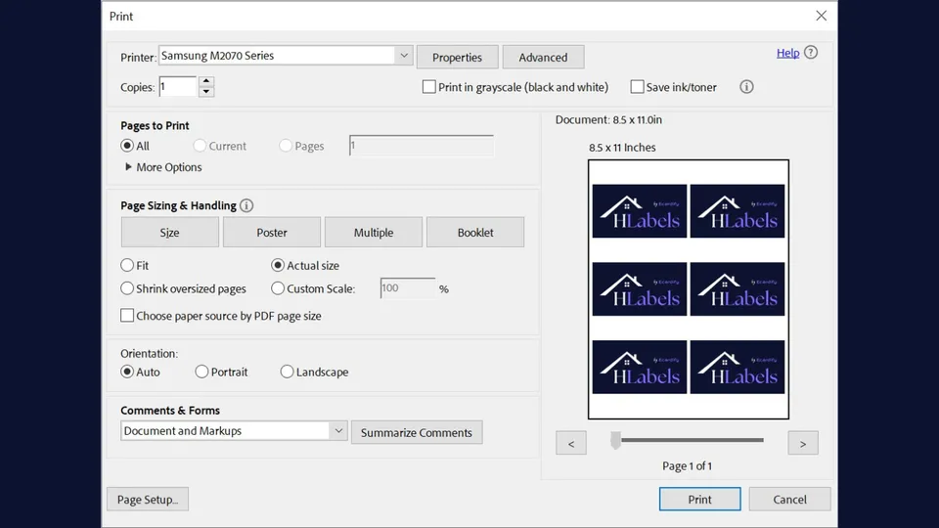This screenshot has width=939, height=528.
Task: Choose the Pages range radio button
Action: 286,146
